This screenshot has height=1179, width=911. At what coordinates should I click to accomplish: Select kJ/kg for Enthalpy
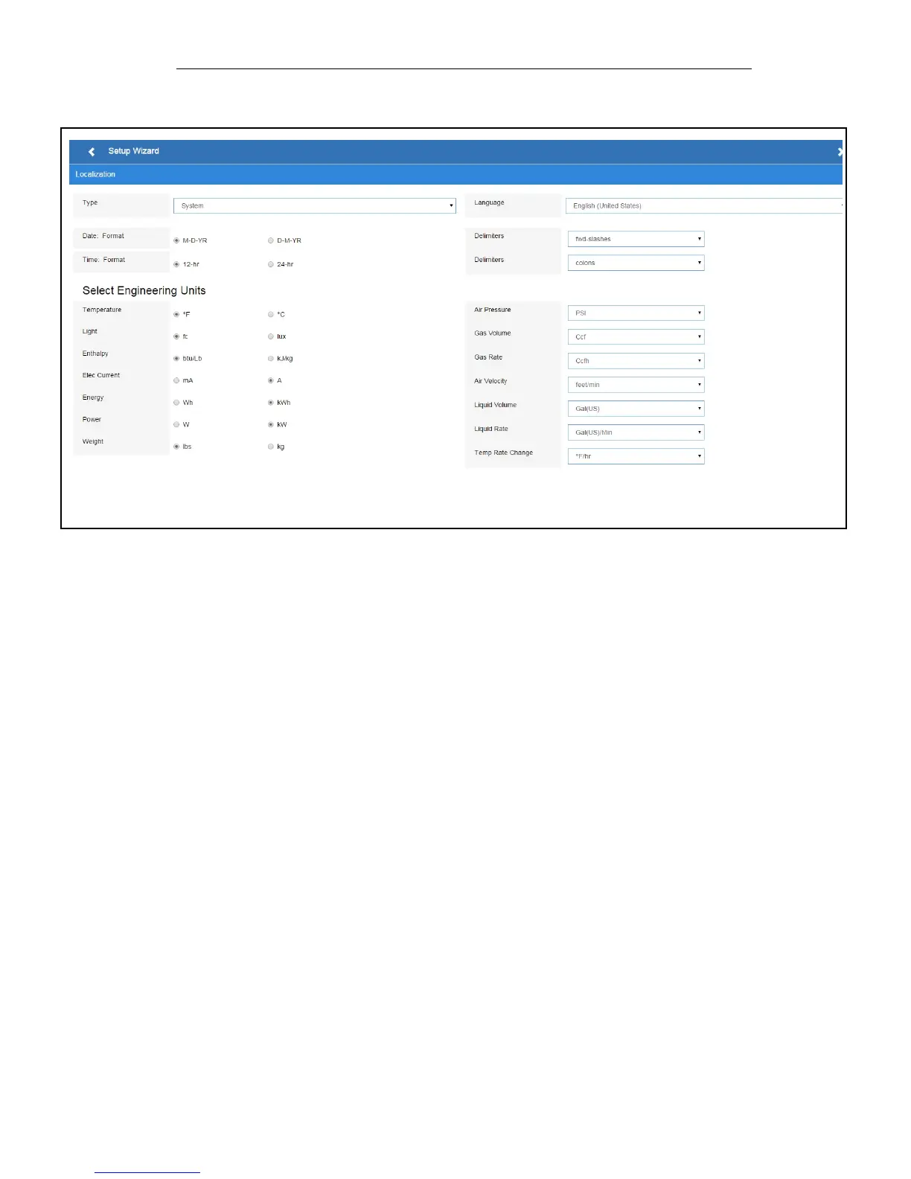[x=271, y=358]
